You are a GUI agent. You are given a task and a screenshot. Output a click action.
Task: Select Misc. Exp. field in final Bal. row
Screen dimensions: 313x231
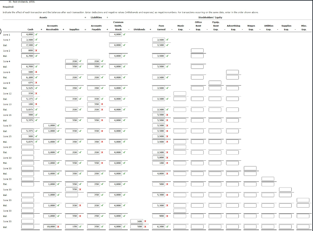303,227
